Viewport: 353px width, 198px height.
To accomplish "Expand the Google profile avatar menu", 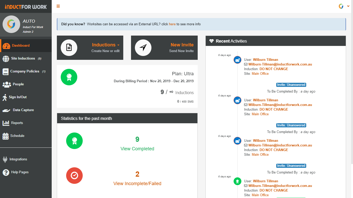I will [341, 6].
